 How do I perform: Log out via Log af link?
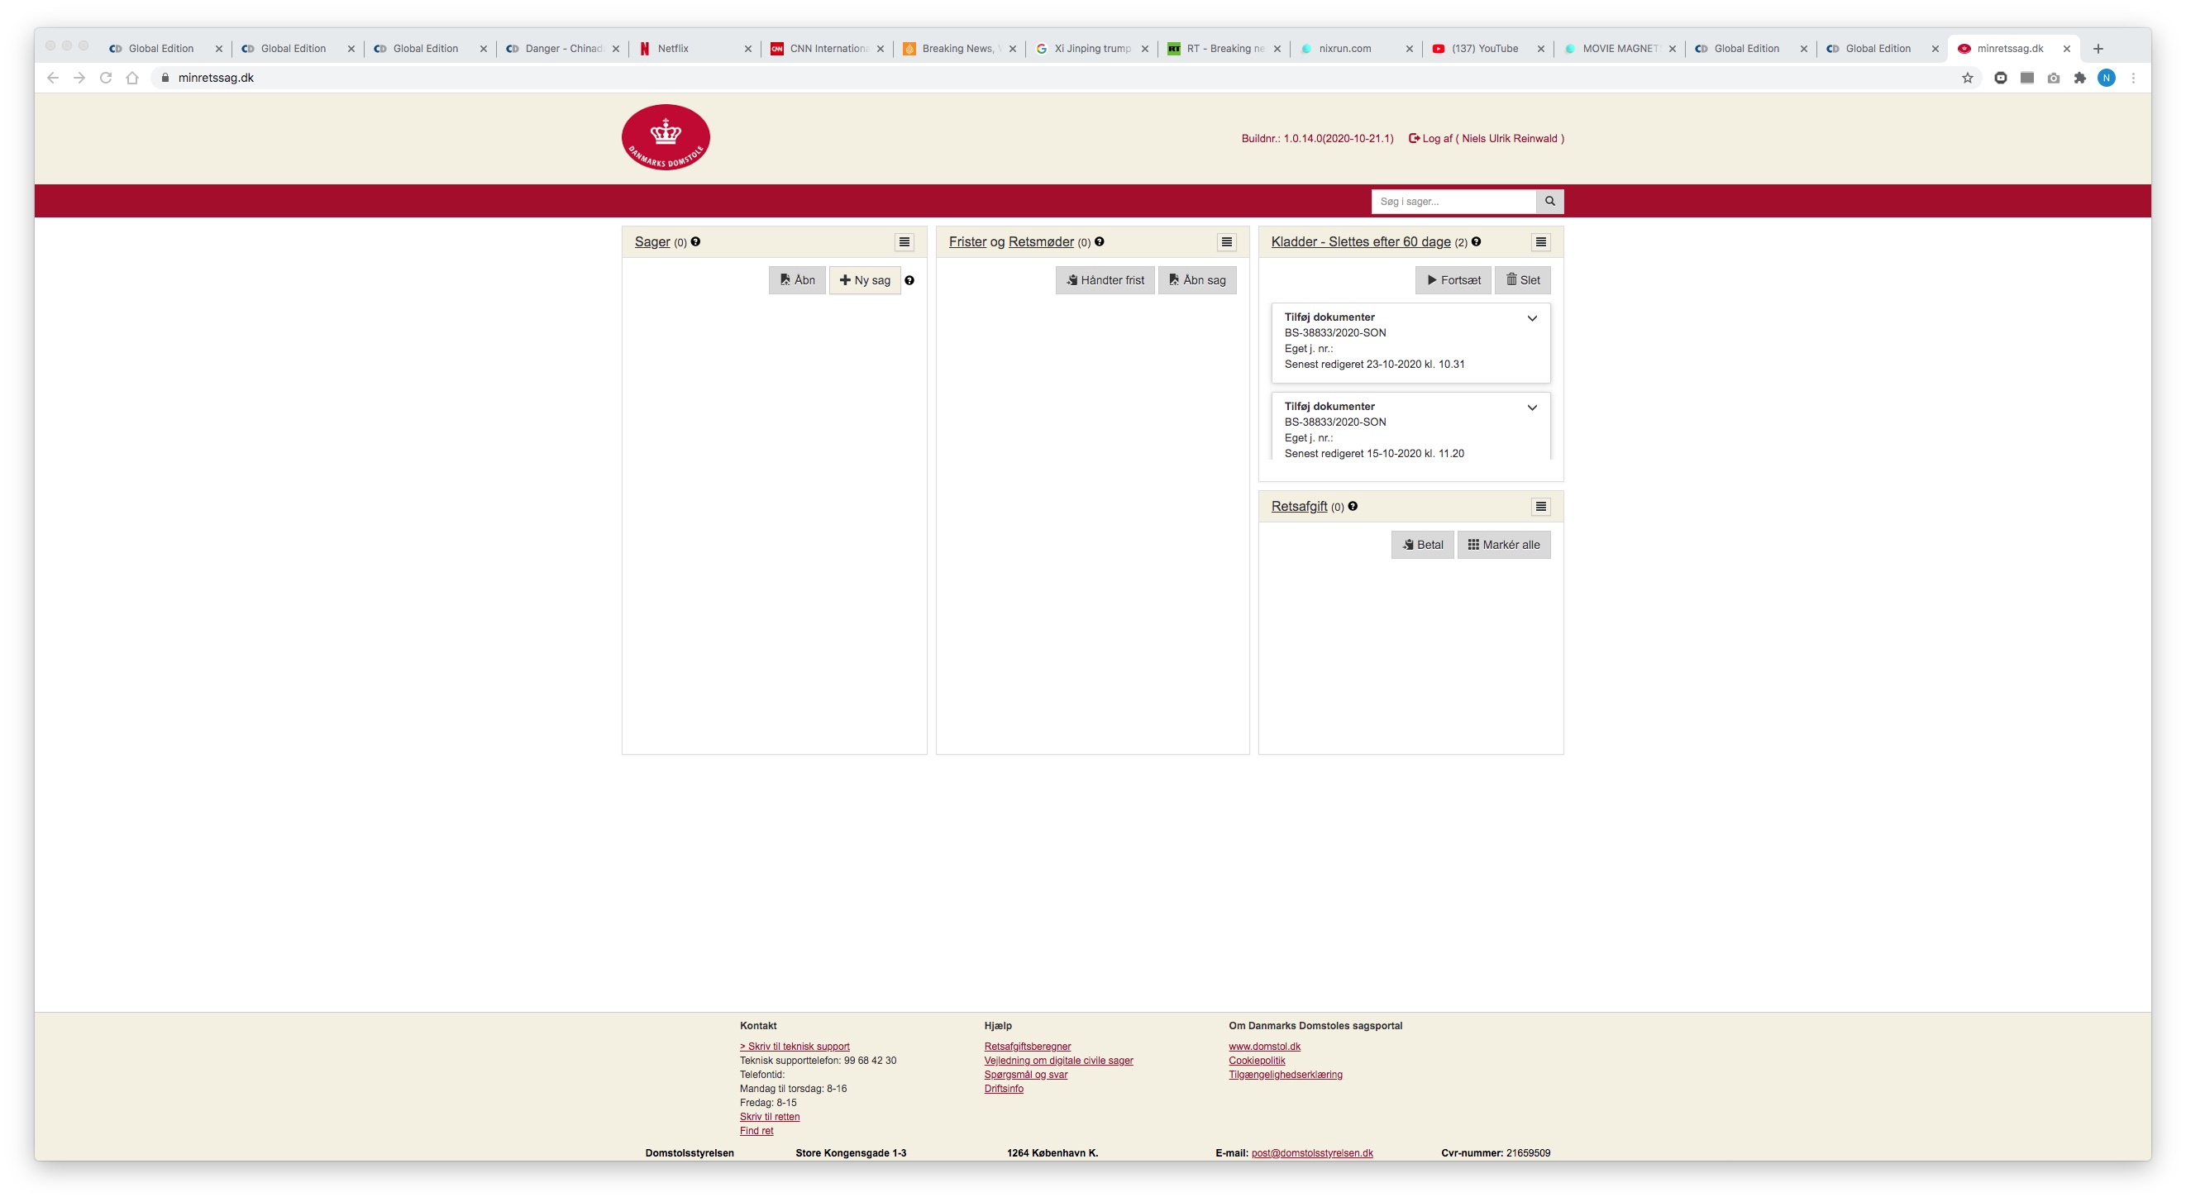1486,138
